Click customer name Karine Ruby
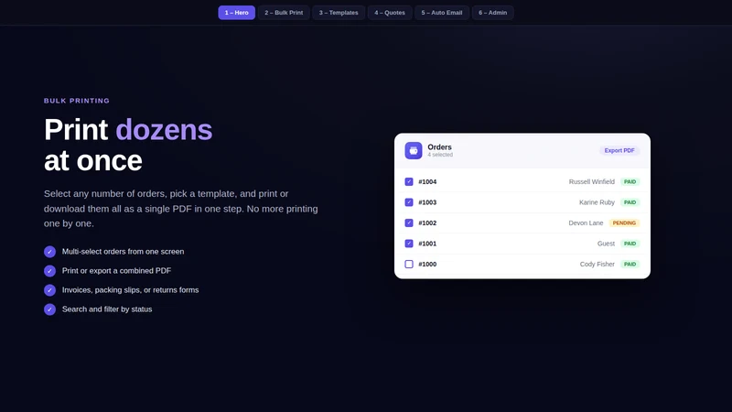The height and width of the screenshot is (412, 732). click(x=597, y=202)
